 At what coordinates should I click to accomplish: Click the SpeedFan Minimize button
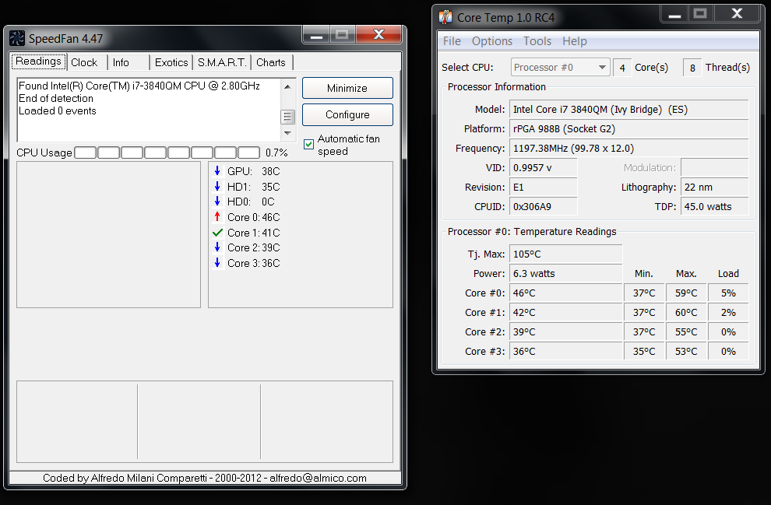(347, 88)
